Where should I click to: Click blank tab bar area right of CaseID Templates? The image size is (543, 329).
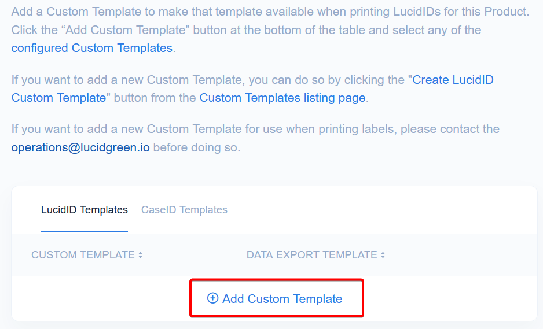pyautogui.click(x=376, y=210)
